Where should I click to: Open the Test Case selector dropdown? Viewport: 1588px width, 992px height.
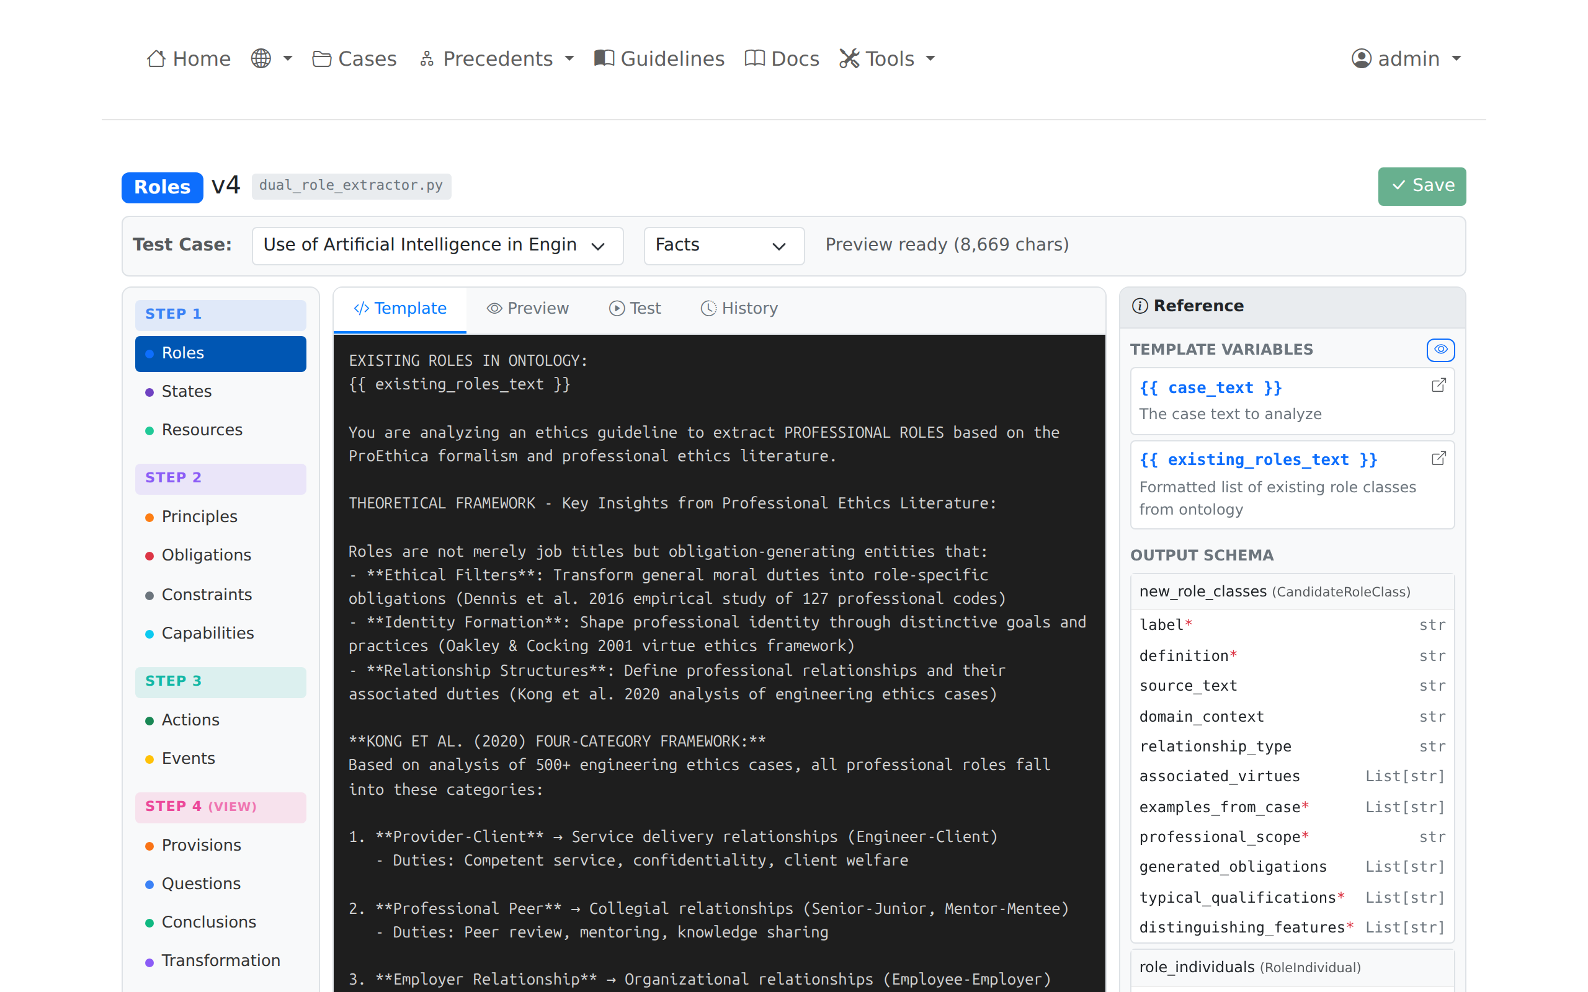coord(438,246)
